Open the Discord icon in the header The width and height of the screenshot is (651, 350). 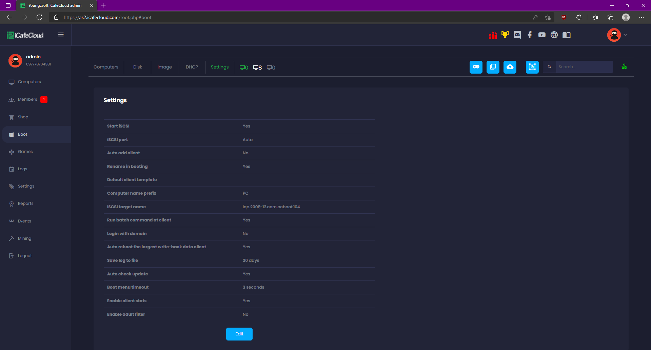tap(517, 35)
